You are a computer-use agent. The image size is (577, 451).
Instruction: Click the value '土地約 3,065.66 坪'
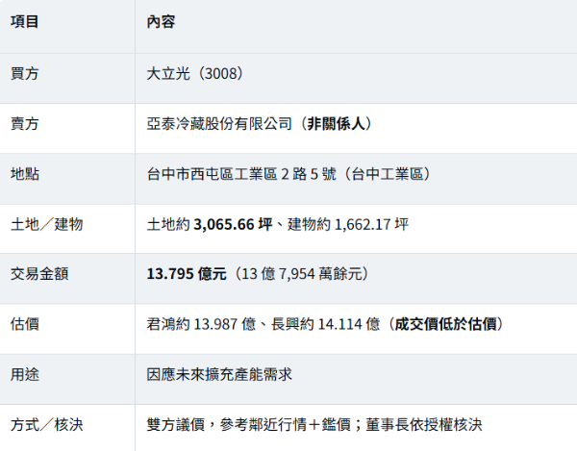click(x=210, y=224)
